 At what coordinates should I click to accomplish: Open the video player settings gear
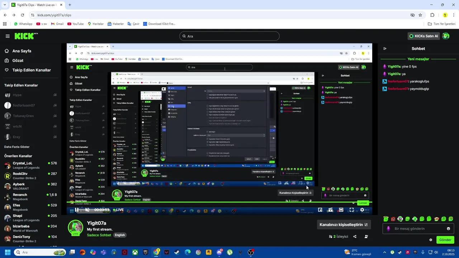point(362,210)
